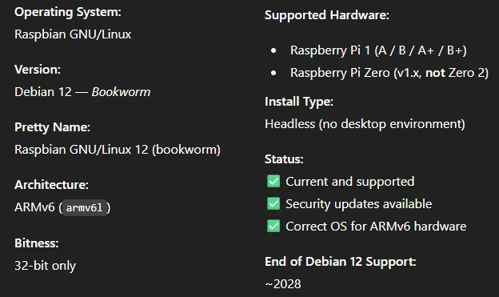Screen dimensions: 499x297
Task: Click the Operating System heading
Action: [x=68, y=12]
